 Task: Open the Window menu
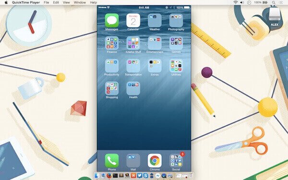[80, 2]
